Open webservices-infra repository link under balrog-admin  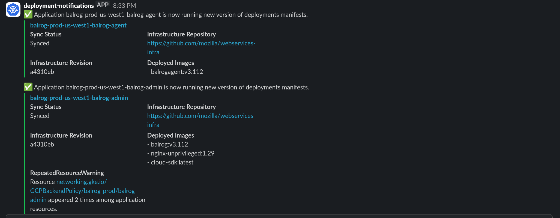pyautogui.click(x=201, y=120)
